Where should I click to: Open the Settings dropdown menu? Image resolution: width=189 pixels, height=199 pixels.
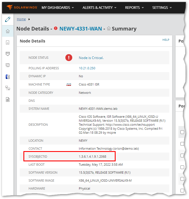[x=162, y=8]
